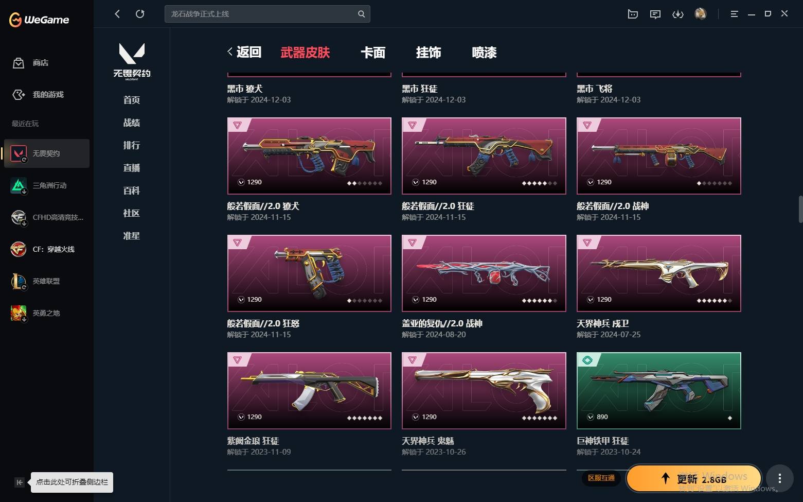Click the vertical scrollbar thumb
This screenshot has width=803, height=502.
800,209
